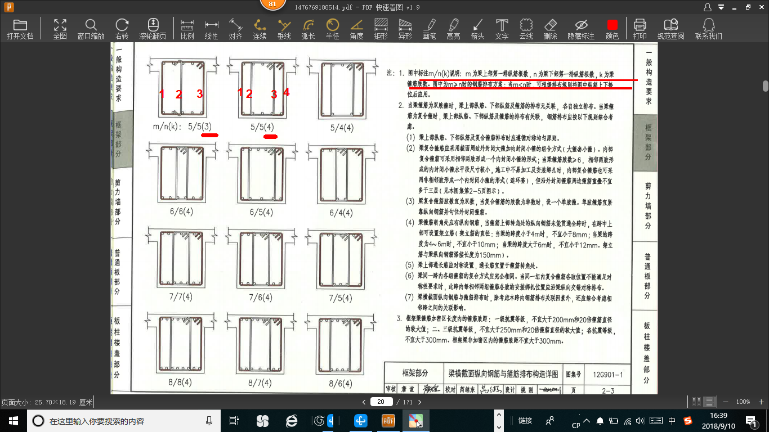
Task: Open 规范查阅 standards lookup
Action: [670, 29]
